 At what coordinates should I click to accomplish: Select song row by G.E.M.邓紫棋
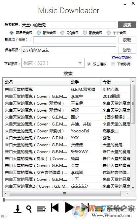pos(67,89)
